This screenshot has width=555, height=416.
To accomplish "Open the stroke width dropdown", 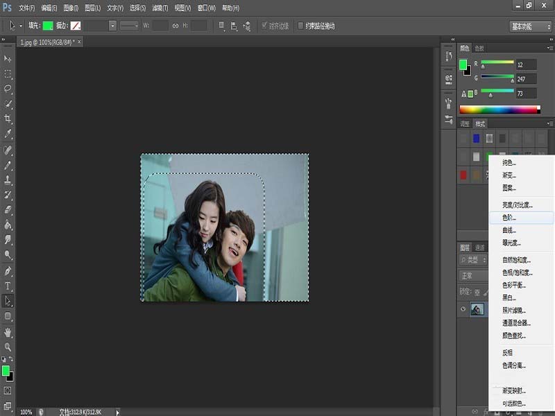I will pos(112,26).
